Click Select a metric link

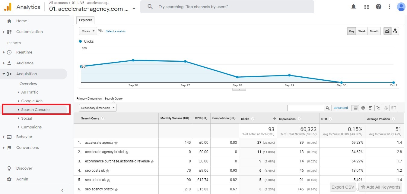coord(116,31)
